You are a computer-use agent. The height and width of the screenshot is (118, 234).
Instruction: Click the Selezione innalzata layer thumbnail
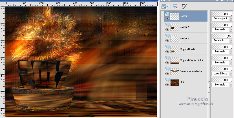[175, 71]
